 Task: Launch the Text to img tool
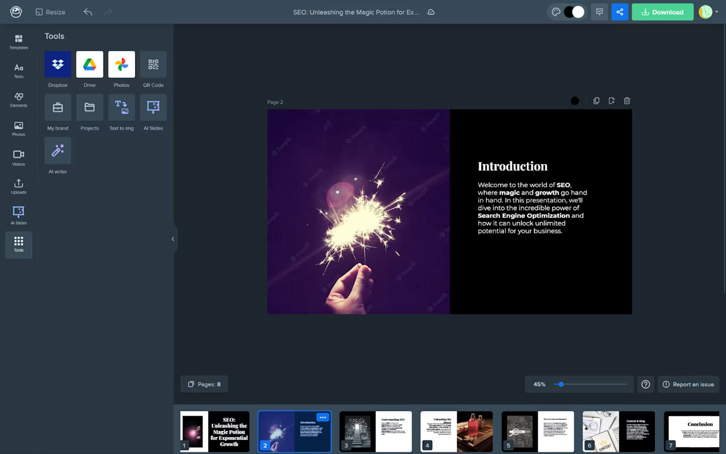[121, 107]
